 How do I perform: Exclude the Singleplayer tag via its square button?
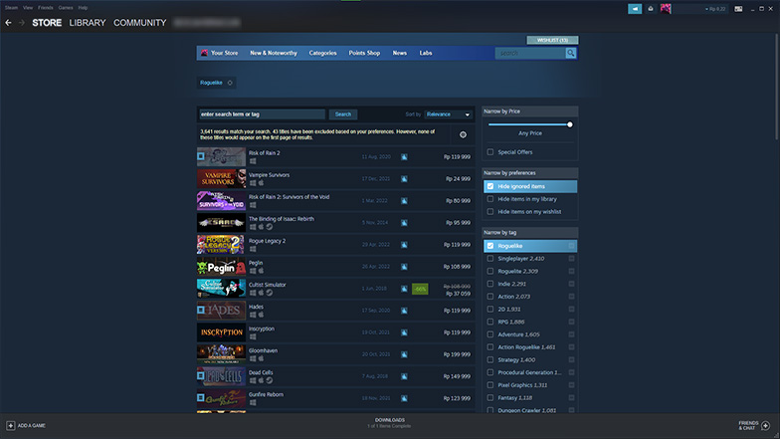coord(571,259)
